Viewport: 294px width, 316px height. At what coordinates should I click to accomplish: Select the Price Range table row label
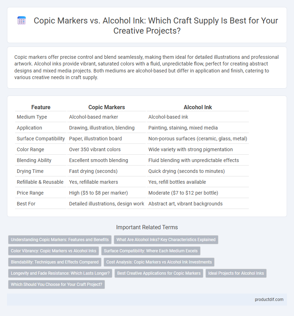pyautogui.click(x=30, y=193)
